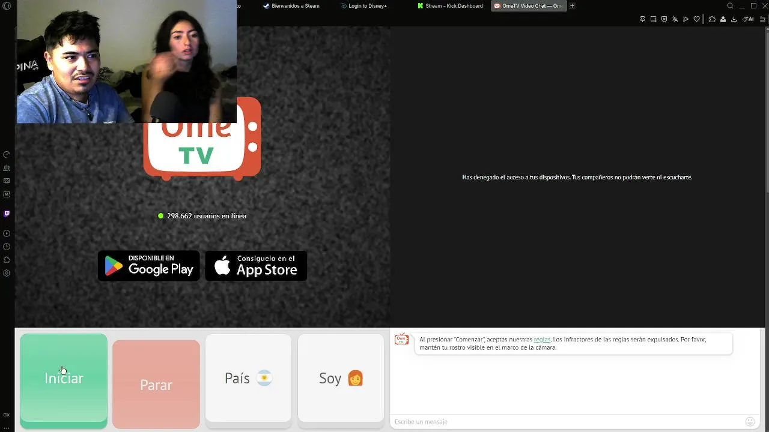Image resolution: width=769 pixels, height=432 pixels.
Task: Open the browser tab search icon
Action: coord(730,6)
